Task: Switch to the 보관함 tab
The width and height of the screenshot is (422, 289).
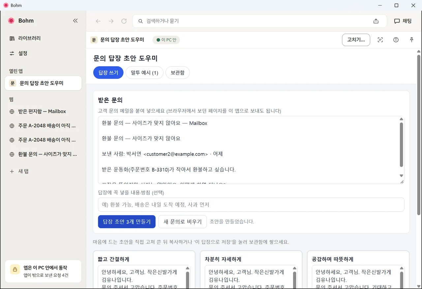Action: (x=177, y=73)
